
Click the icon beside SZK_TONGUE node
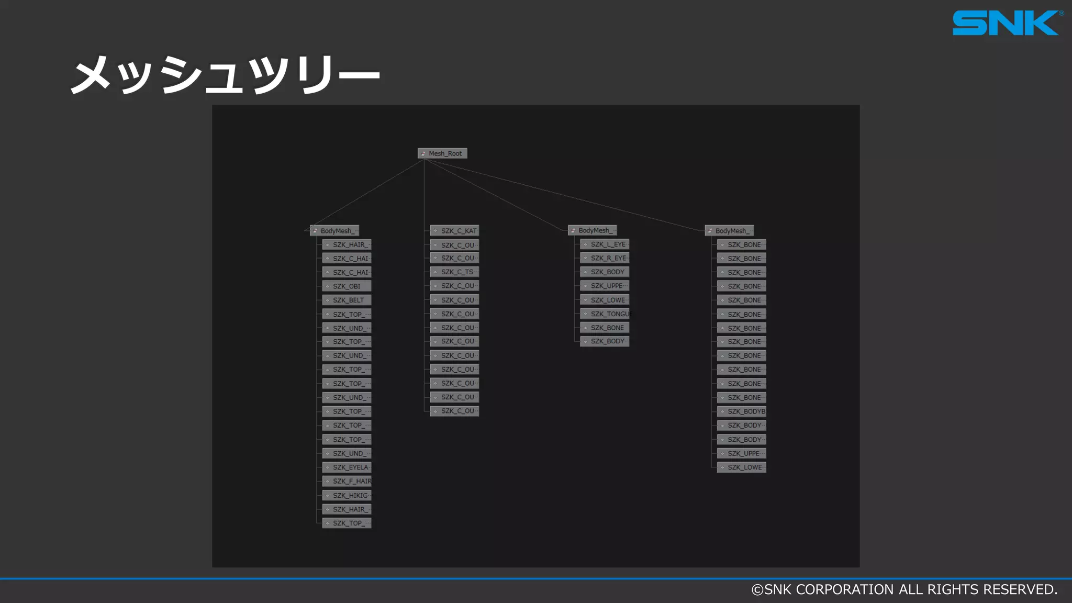[x=585, y=314]
